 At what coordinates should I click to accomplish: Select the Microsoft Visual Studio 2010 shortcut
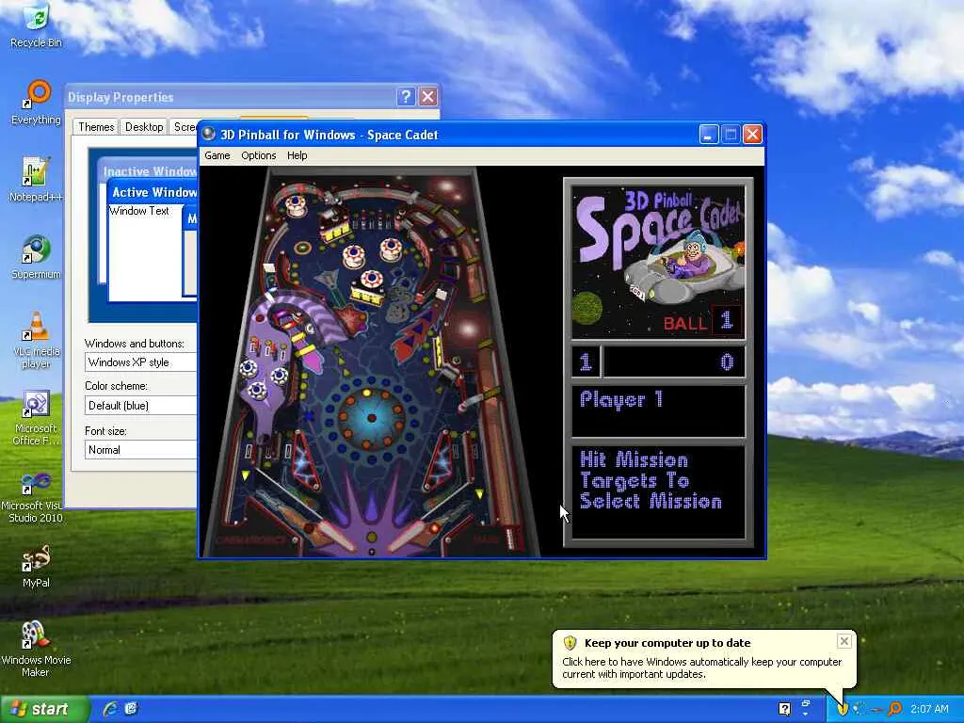pyautogui.click(x=36, y=495)
